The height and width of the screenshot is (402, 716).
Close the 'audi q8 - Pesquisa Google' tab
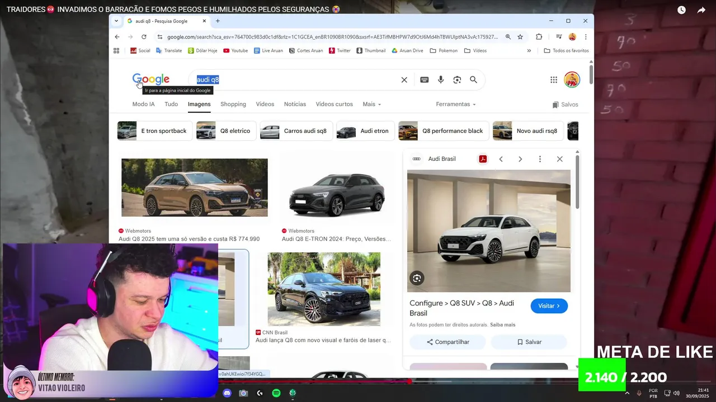[x=204, y=21]
